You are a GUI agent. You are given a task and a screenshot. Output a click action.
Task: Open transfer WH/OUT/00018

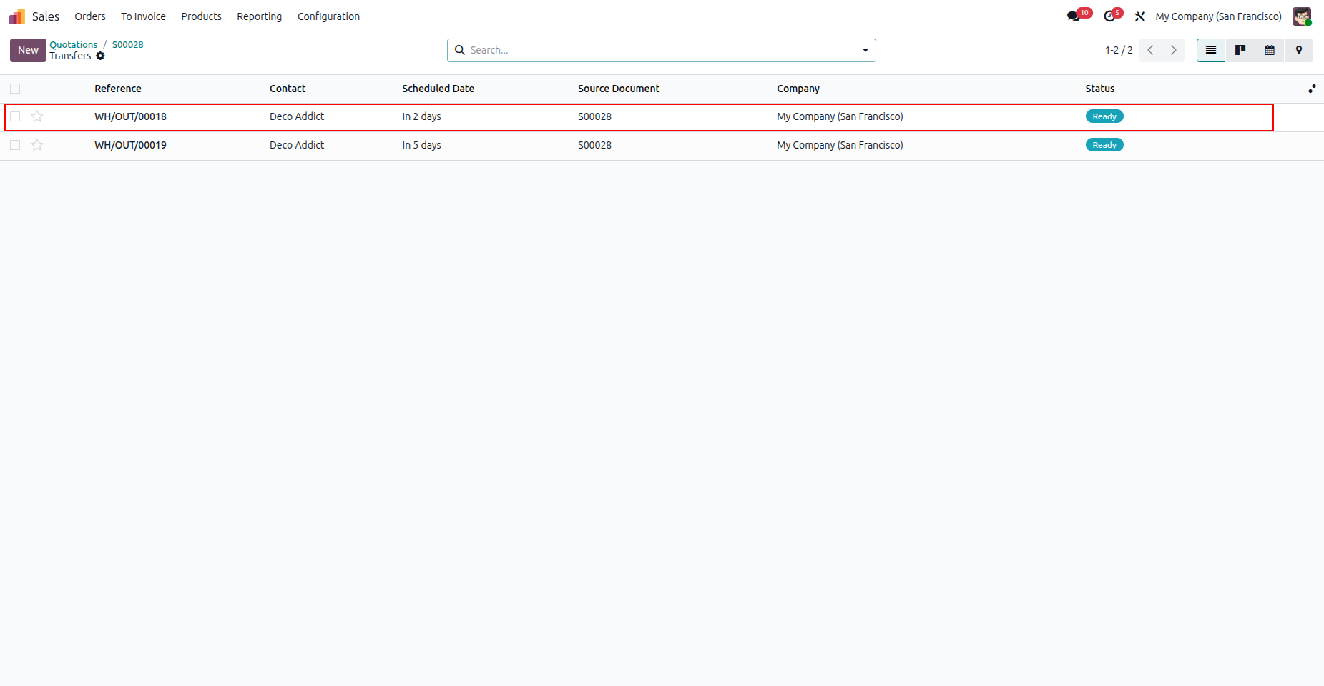tap(130, 116)
